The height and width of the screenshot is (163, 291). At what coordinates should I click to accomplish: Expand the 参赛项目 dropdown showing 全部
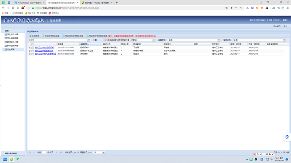click(x=219, y=40)
